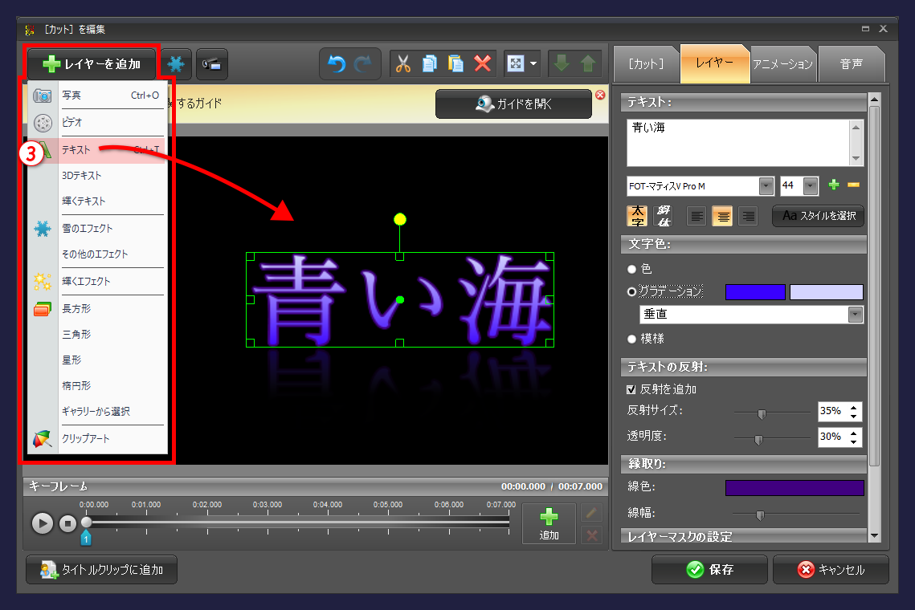Switch to the アニメーション tab
The height and width of the screenshot is (610, 915).
coord(783,64)
